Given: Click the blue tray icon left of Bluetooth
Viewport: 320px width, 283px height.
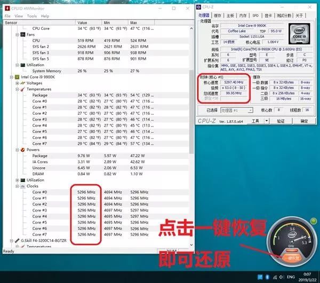Looking at the screenshot, I should pos(260,277).
